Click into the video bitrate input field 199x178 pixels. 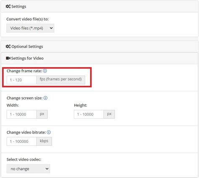pos(21,141)
